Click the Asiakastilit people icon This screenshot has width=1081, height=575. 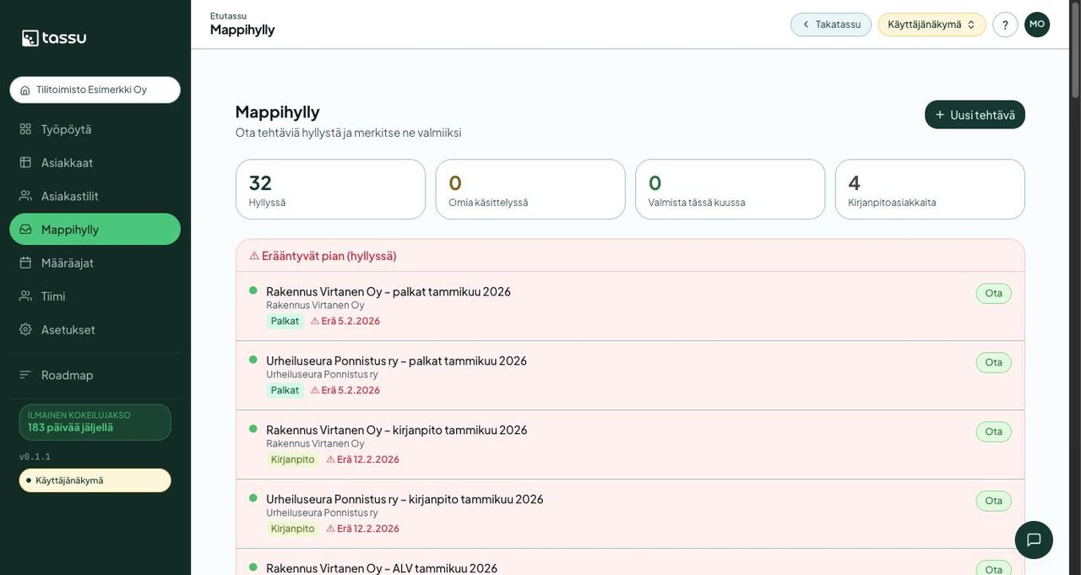25,196
